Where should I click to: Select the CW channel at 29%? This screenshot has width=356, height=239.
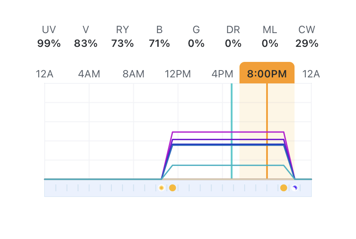[307, 37]
